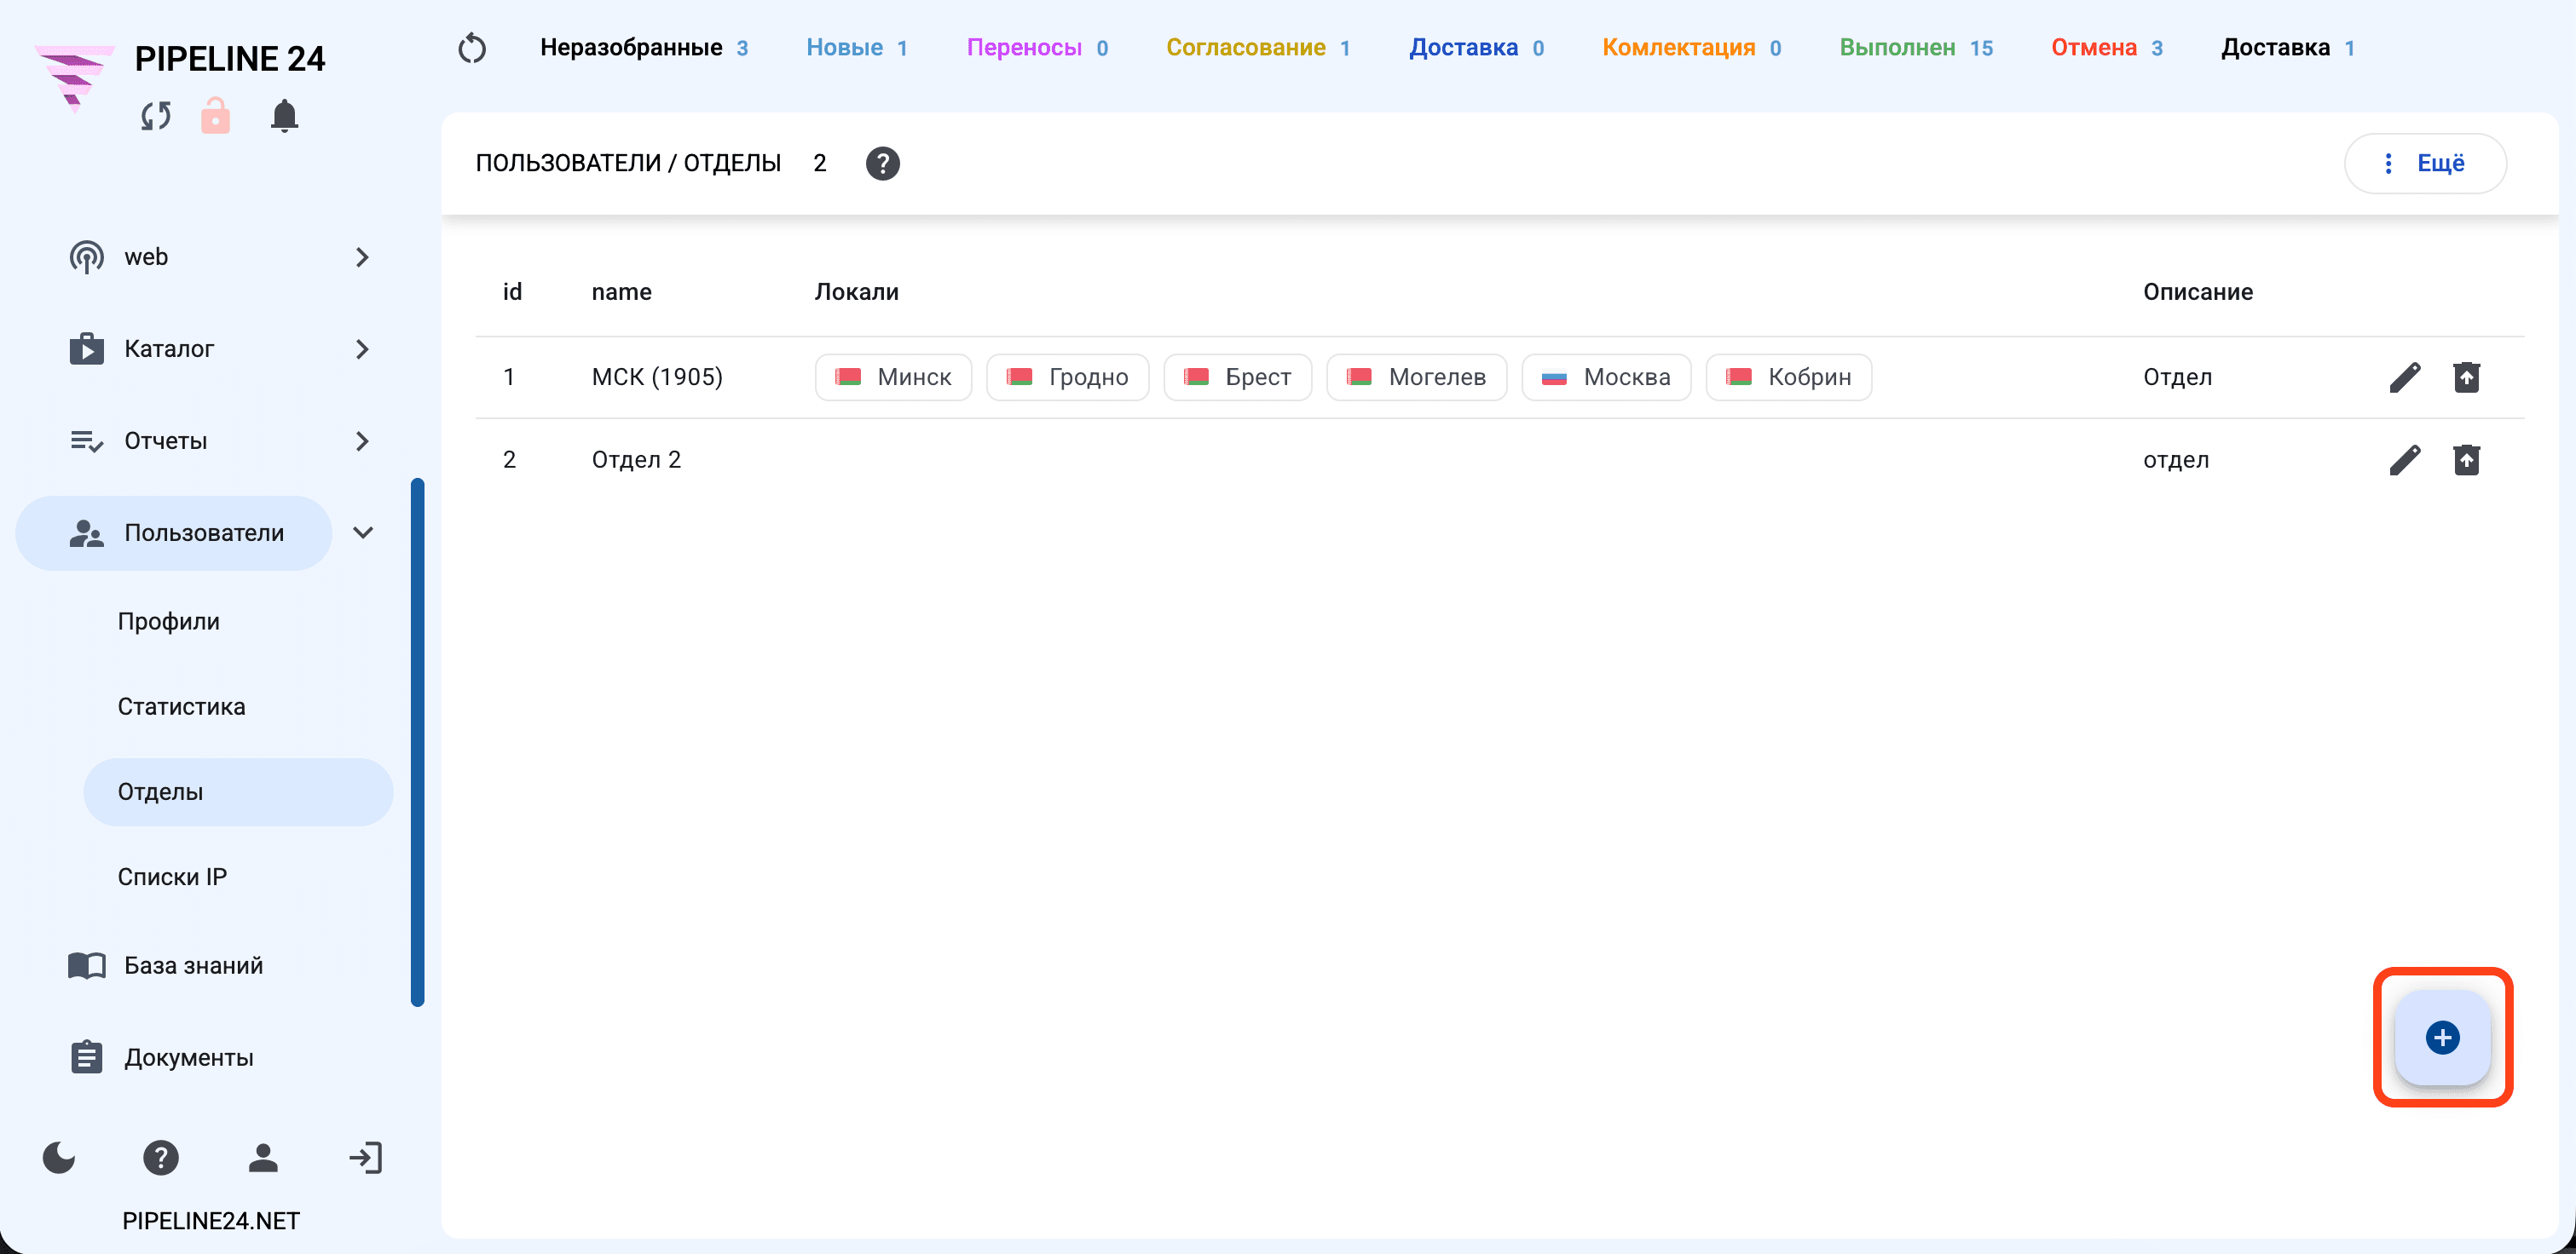Image resolution: width=2576 pixels, height=1254 pixels.
Task: Edit Отдел 2 with the pencil icon
Action: (x=2405, y=460)
